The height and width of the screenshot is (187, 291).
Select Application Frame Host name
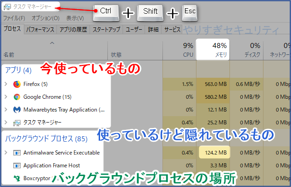[x=51, y=166]
